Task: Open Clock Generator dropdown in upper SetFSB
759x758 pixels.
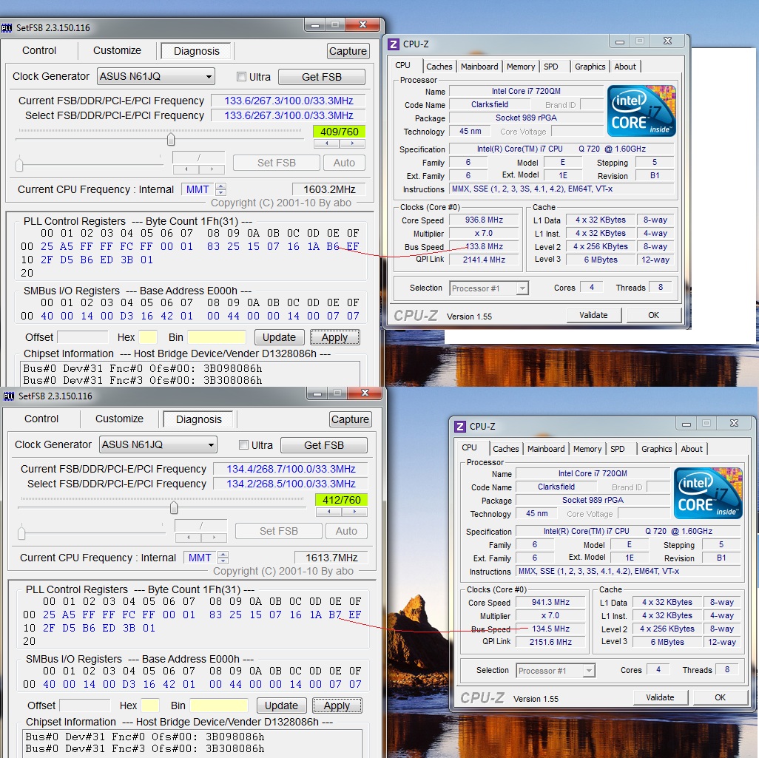Action: click(156, 76)
